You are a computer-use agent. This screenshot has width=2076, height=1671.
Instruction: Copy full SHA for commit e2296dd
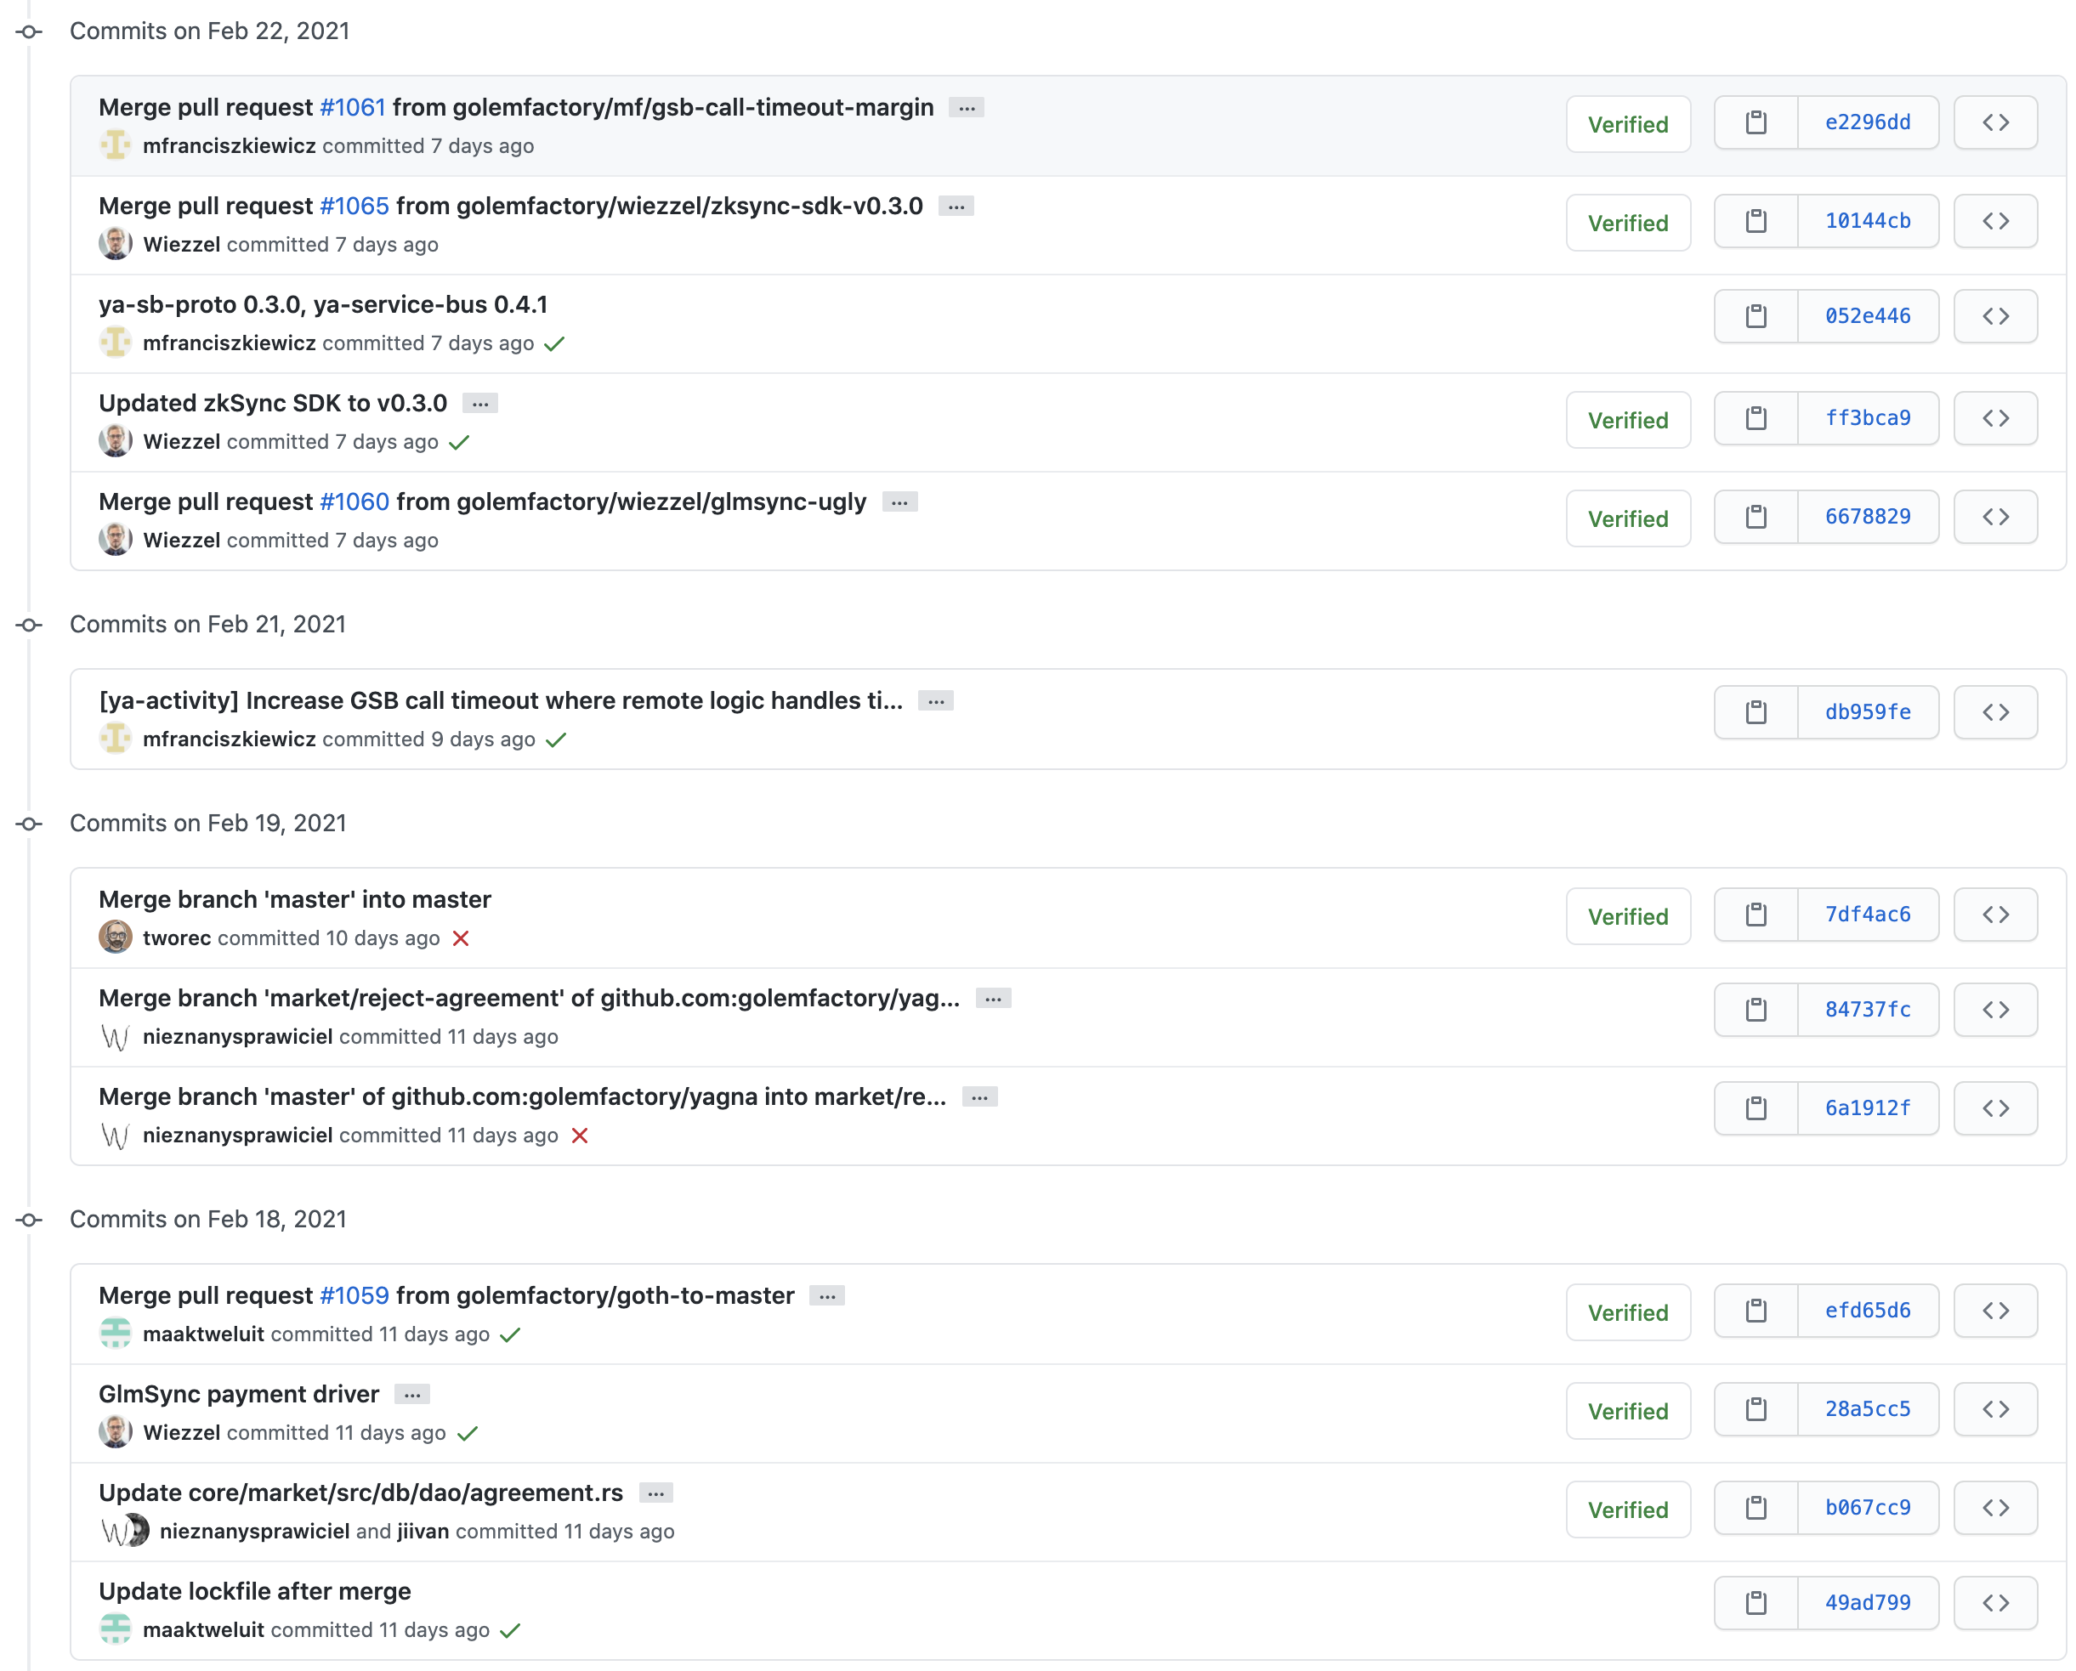(x=1756, y=123)
